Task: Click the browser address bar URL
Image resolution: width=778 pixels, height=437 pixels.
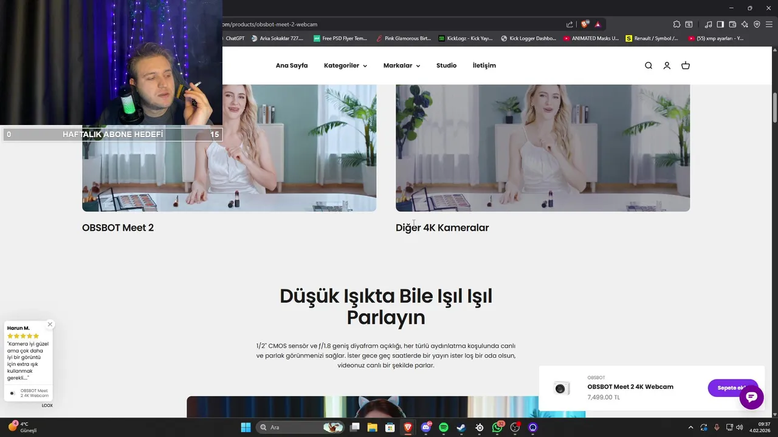Action: click(270, 24)
